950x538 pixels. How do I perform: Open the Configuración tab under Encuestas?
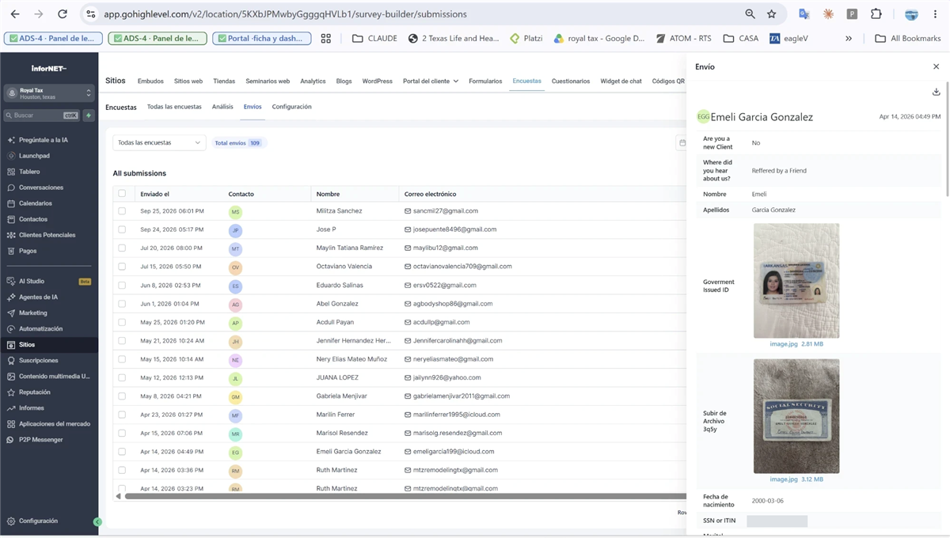(291, 107)
